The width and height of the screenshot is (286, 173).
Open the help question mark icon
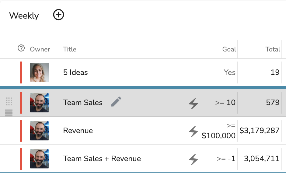point(21,48)
